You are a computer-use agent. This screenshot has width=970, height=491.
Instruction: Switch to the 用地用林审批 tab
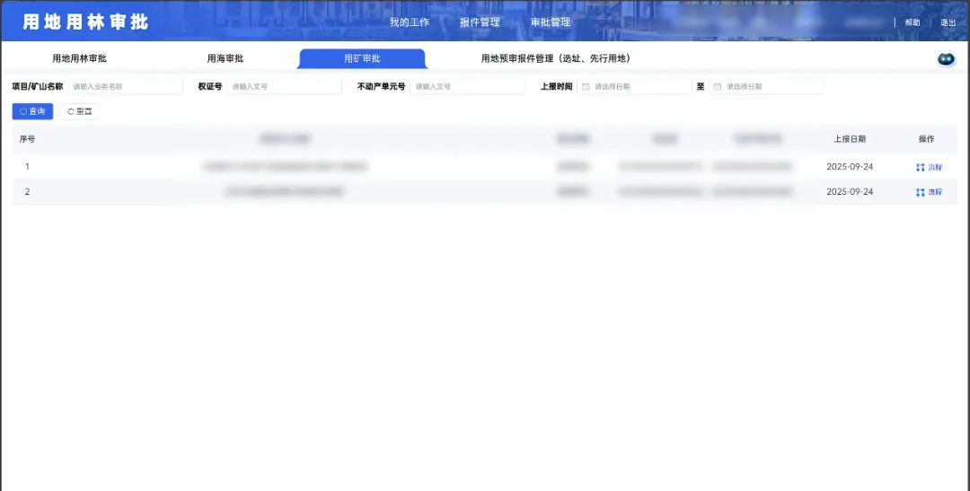coord(79,58)
